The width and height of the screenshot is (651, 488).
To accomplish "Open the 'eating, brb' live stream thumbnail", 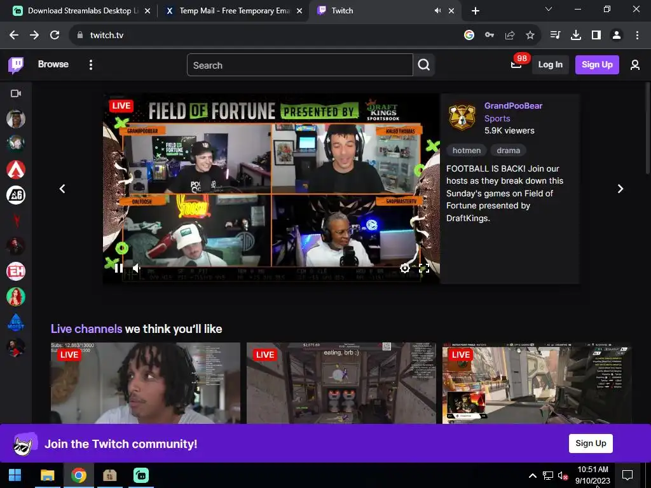I will (x=341, y=383).
